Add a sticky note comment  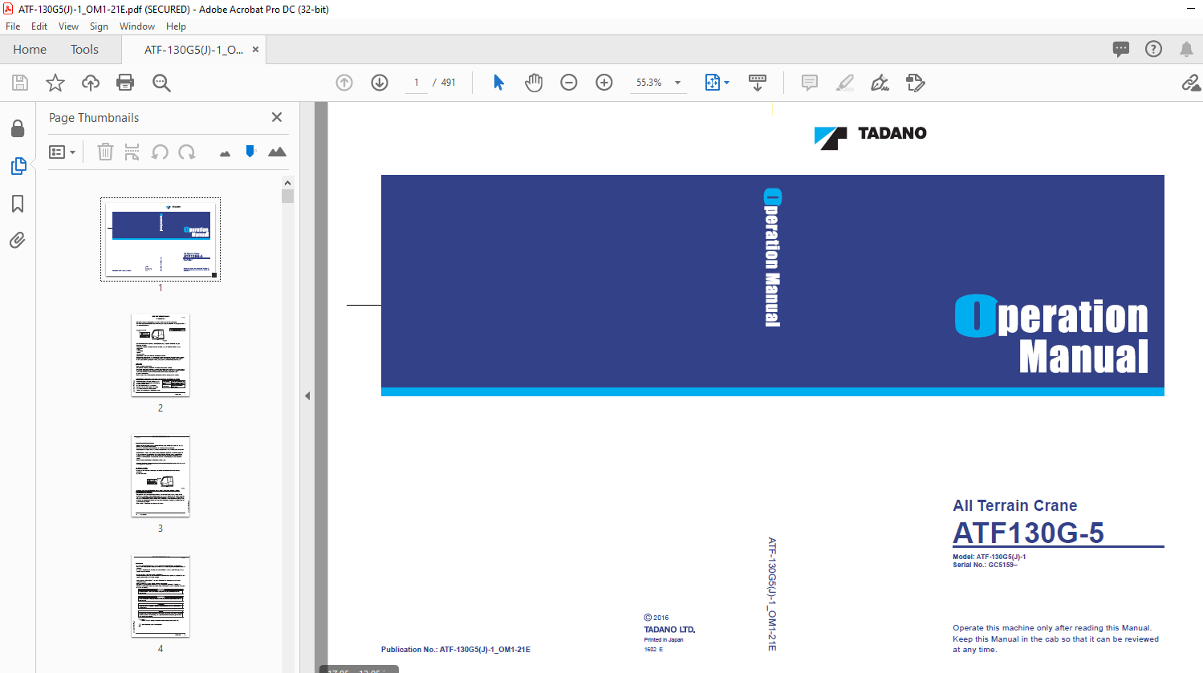[810, 83]
